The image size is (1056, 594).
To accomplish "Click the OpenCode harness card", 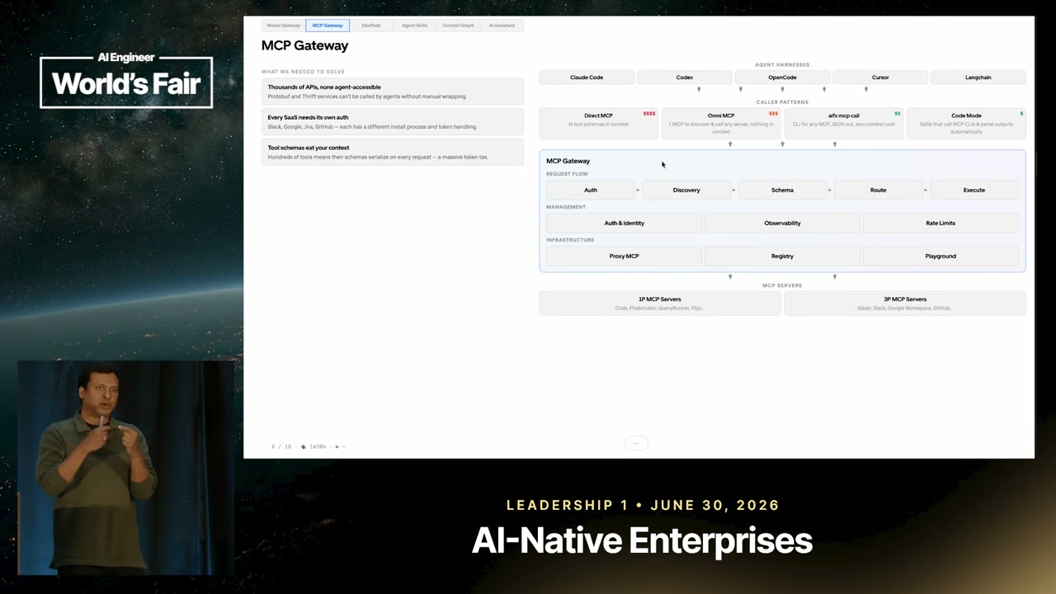I will (x=782, y=78).
